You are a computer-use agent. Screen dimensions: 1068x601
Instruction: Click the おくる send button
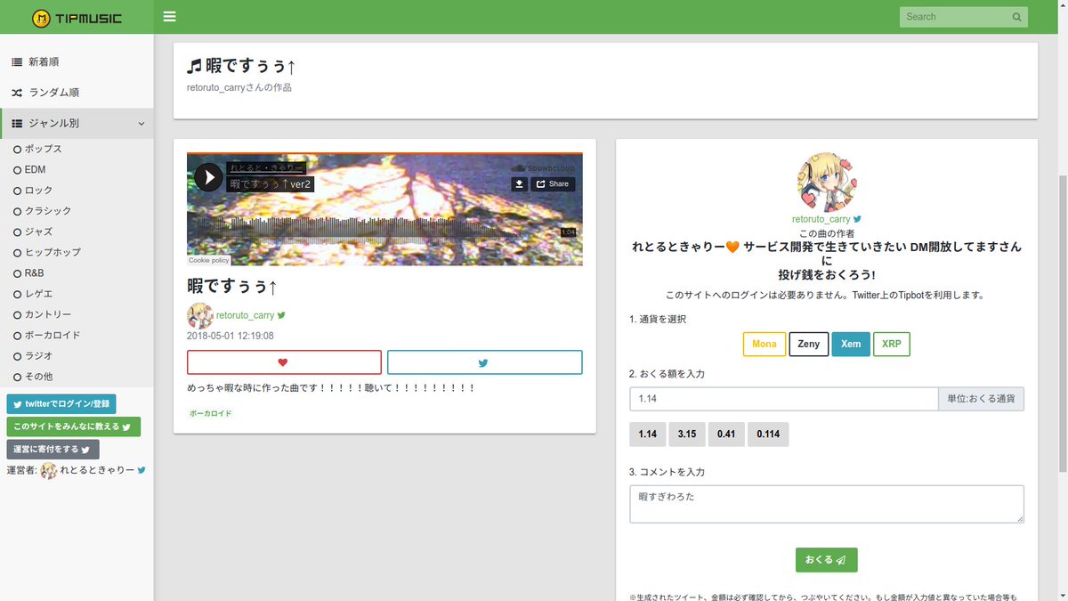826,559
